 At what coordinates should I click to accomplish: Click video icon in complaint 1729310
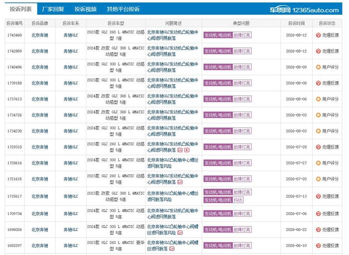[x=187, y=150]
